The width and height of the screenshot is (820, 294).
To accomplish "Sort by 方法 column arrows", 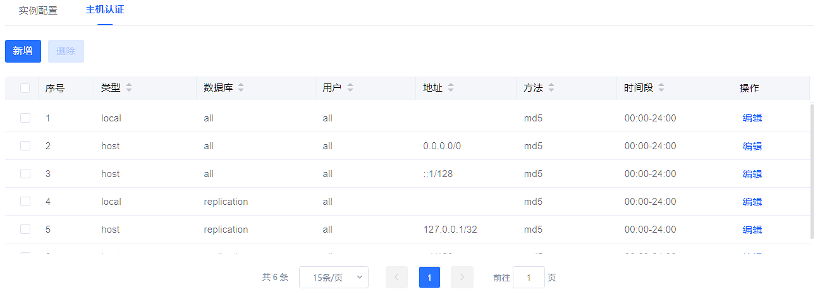I will (551, 88).
